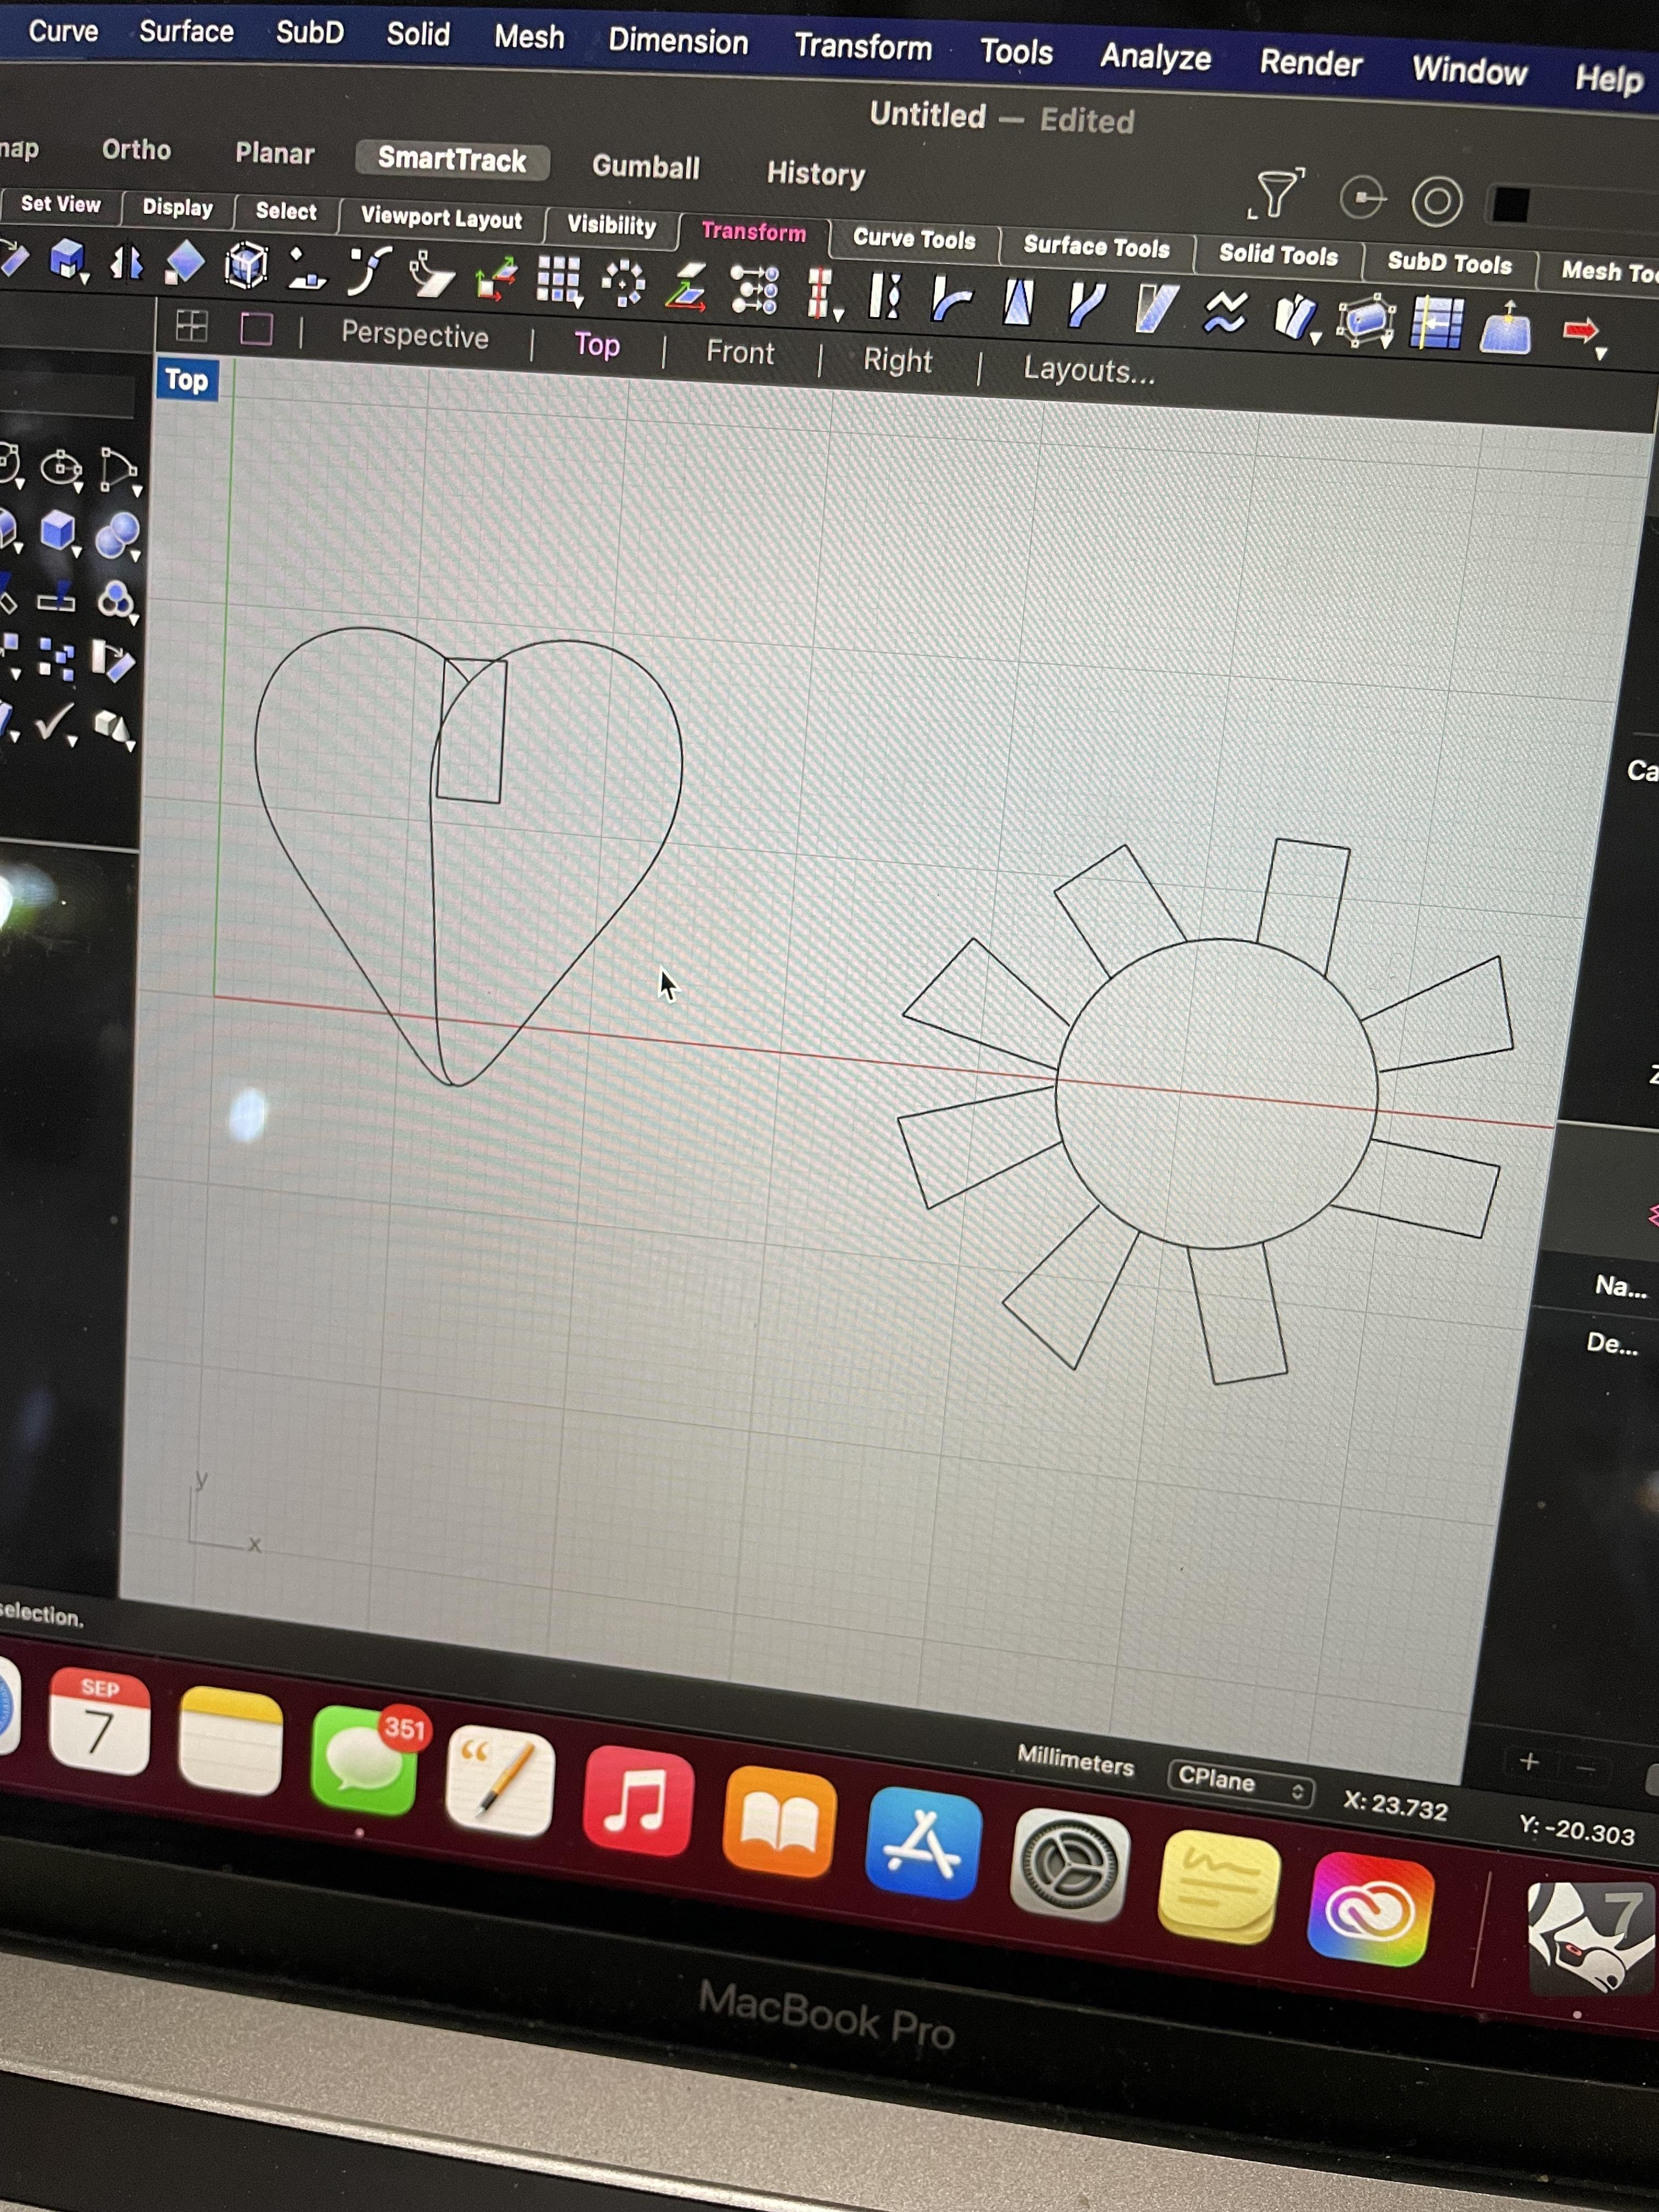Open the Analyze menu

[1155, 57]
